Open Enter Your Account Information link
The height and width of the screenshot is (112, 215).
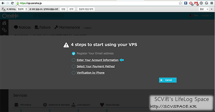click(x=97, y=60)
